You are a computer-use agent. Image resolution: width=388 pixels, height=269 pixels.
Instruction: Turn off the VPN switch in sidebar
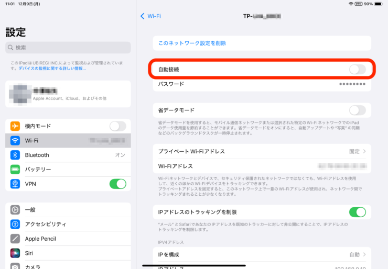click(x=118, y=184)
